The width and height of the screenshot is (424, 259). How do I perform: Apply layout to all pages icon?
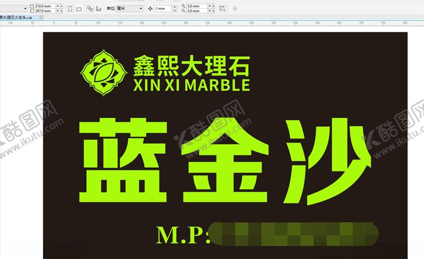coord(90,9)
